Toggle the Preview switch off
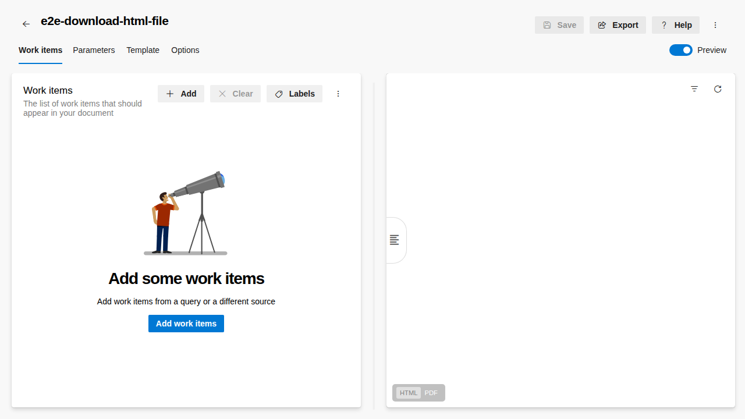Viewport: 745px width, 419px height. point(680,50)
